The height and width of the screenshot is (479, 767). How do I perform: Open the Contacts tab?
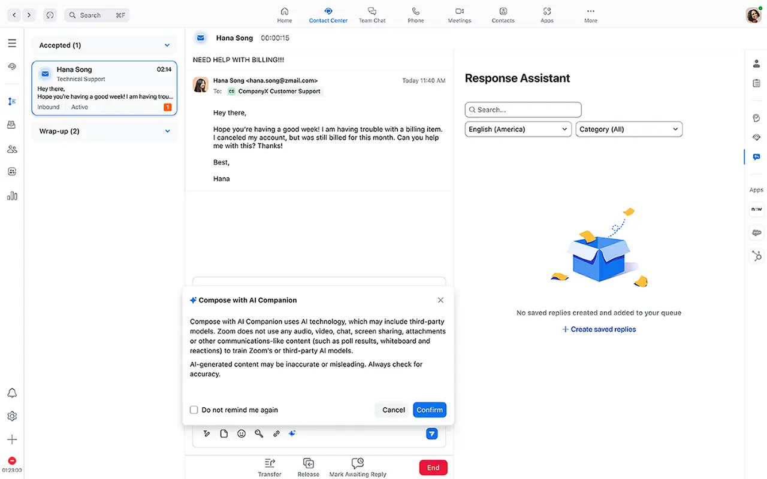coord(503,15)
